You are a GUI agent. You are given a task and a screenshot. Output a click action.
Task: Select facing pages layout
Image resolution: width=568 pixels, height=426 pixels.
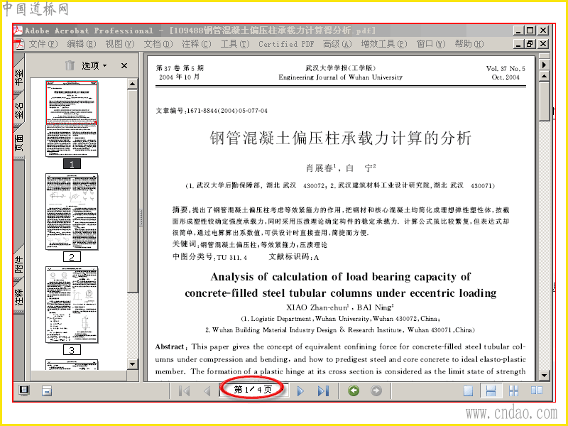pos(537,390)
